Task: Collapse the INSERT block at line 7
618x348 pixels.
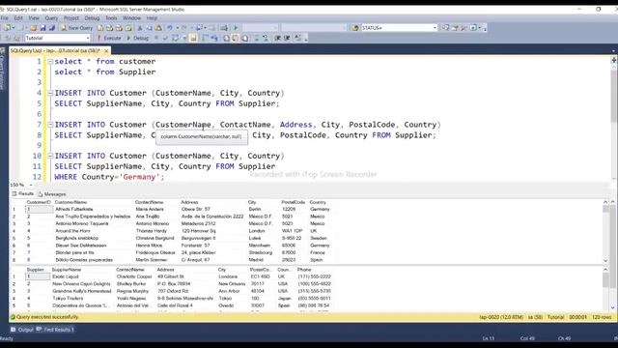Action: (50, 125)
